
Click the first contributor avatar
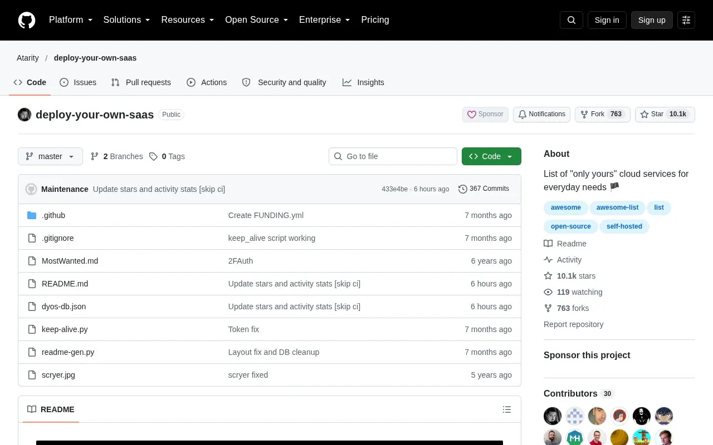(553, 416)
